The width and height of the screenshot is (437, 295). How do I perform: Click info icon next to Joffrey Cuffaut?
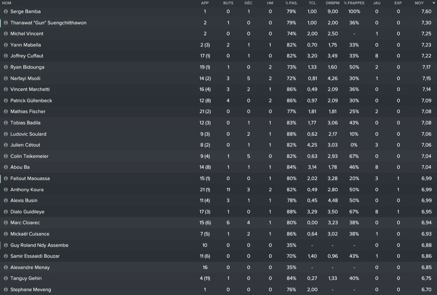[6, 56]
